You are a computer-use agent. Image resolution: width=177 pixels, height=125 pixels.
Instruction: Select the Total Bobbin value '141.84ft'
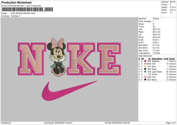(156, 53)
